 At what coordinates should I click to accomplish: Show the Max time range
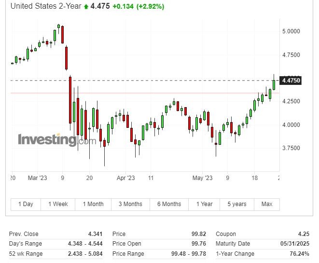click(267, 204)
